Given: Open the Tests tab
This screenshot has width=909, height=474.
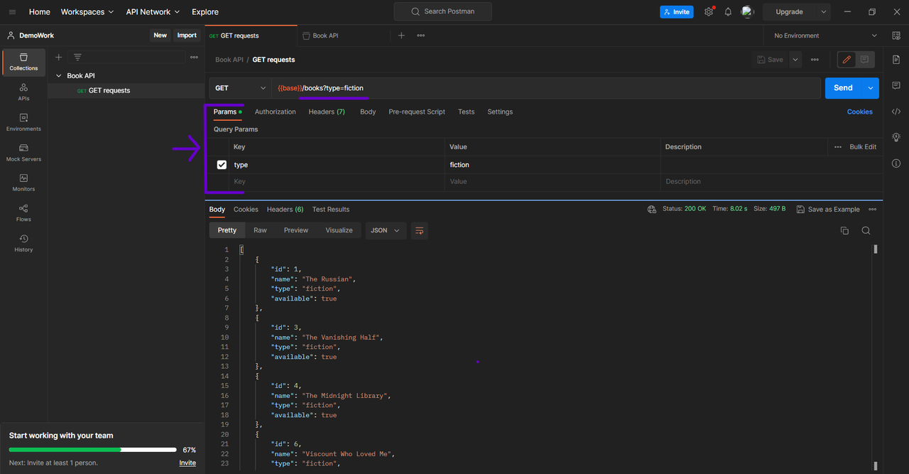Looking at the screenshot, I should [x=466, y=112].
